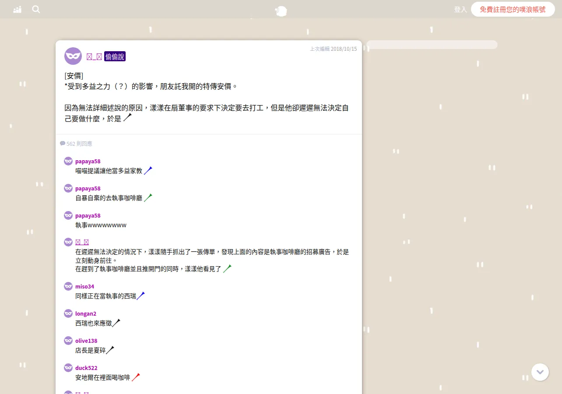Open search via magnifier icon
The height and width of the screenshot is (394, 562).
coord(36,9)
